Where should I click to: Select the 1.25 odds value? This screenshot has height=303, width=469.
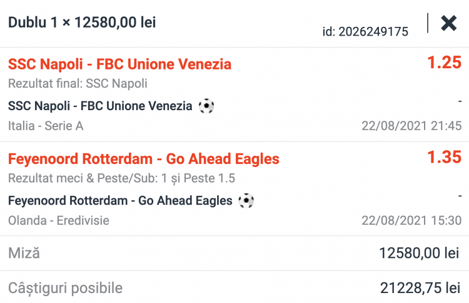pos(444,63)
